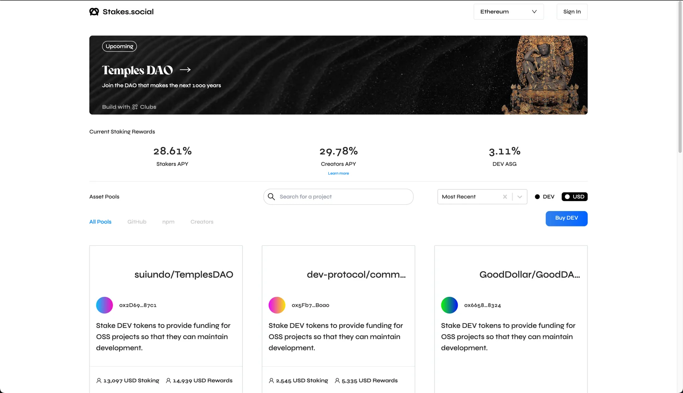Viewport: 683px width, 393px height.
Task: Open the Learn more link under Creators APY
Action: pyautogui.click(x=338, y=173)
